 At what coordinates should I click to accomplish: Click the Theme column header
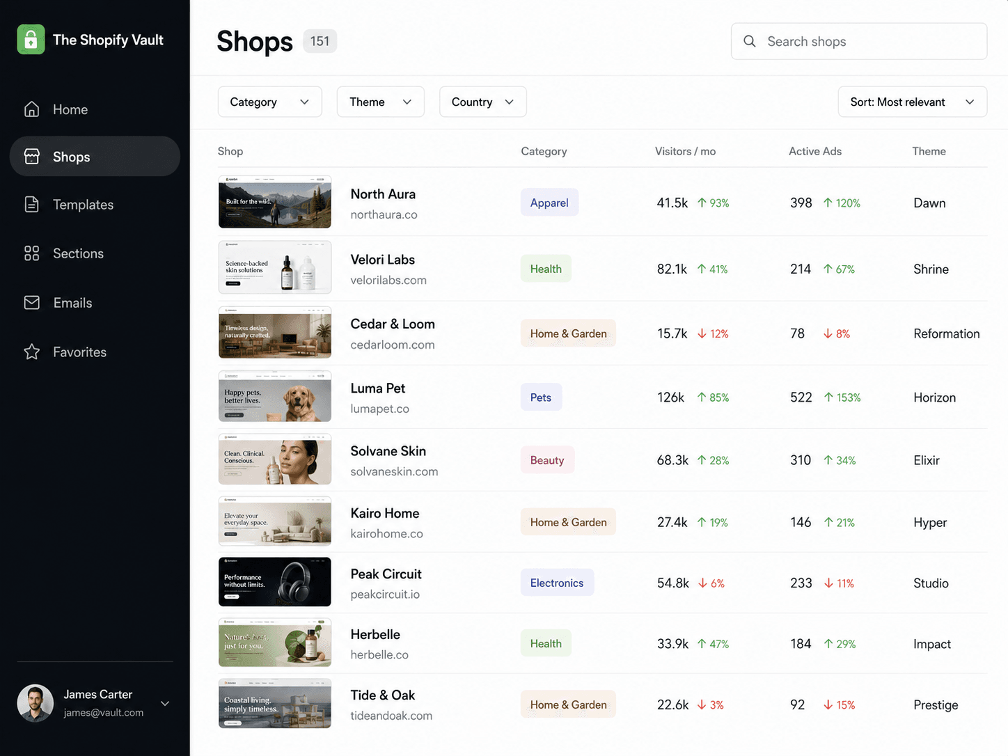tap(929, 151)
